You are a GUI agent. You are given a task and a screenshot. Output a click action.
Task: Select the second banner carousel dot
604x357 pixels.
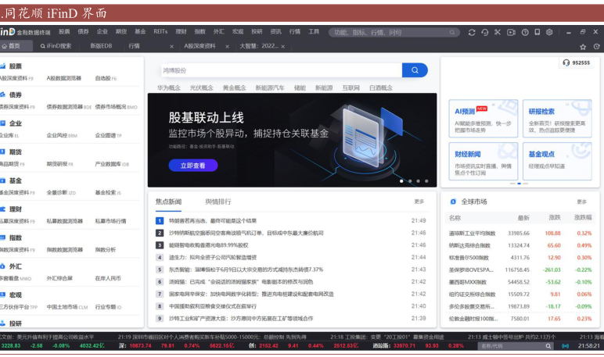(x=410, y=181)
